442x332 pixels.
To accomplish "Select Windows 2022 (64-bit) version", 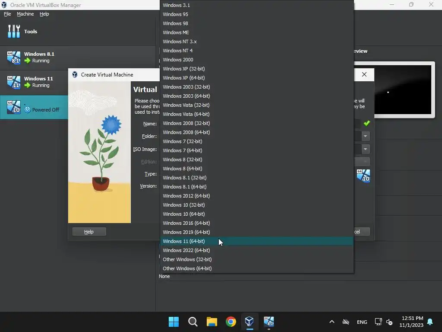I will tap(257, 250).
